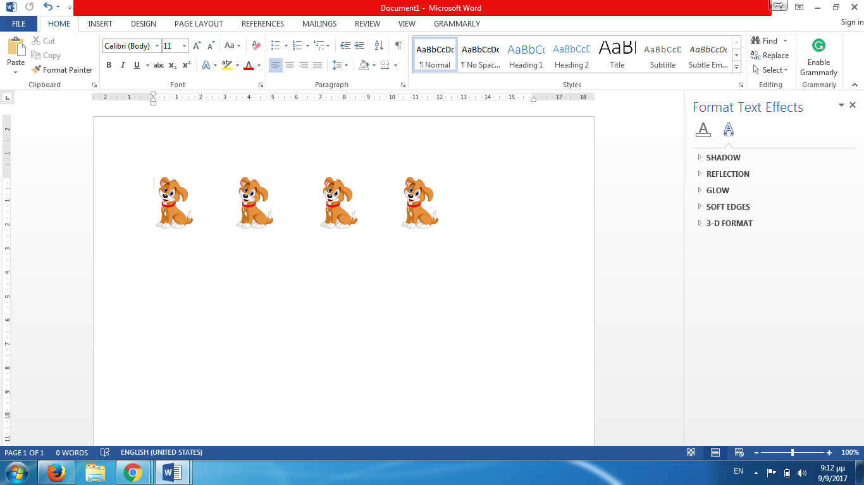
Task: Select Text Fill & Outline tab icon
Action: pyautogui.click(x=703, y=129)
